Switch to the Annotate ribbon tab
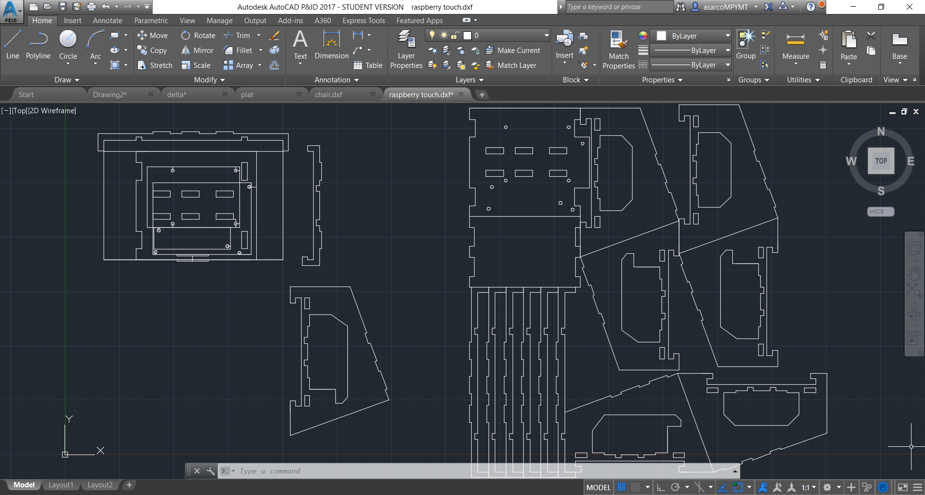This screenshot has height=495, width=925. pyautogui.click(x=107, y=20)
